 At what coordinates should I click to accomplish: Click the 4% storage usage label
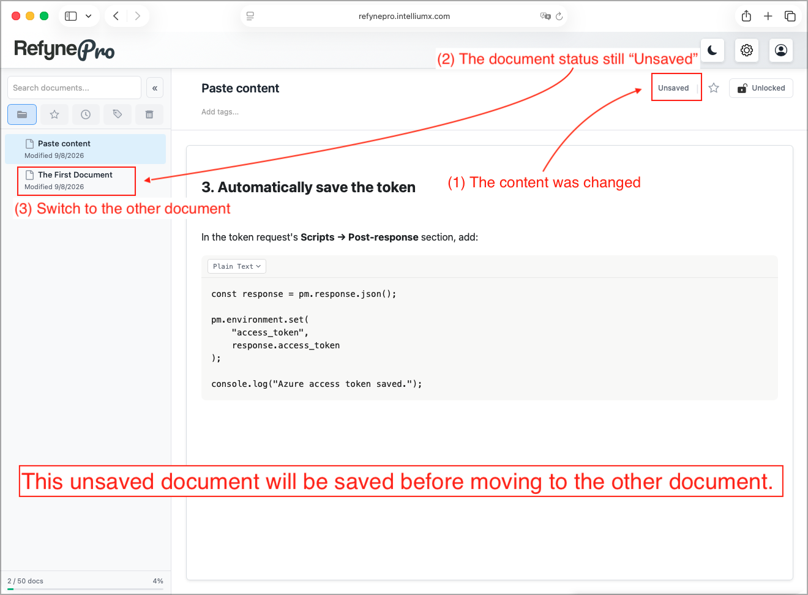pos(158,581)
